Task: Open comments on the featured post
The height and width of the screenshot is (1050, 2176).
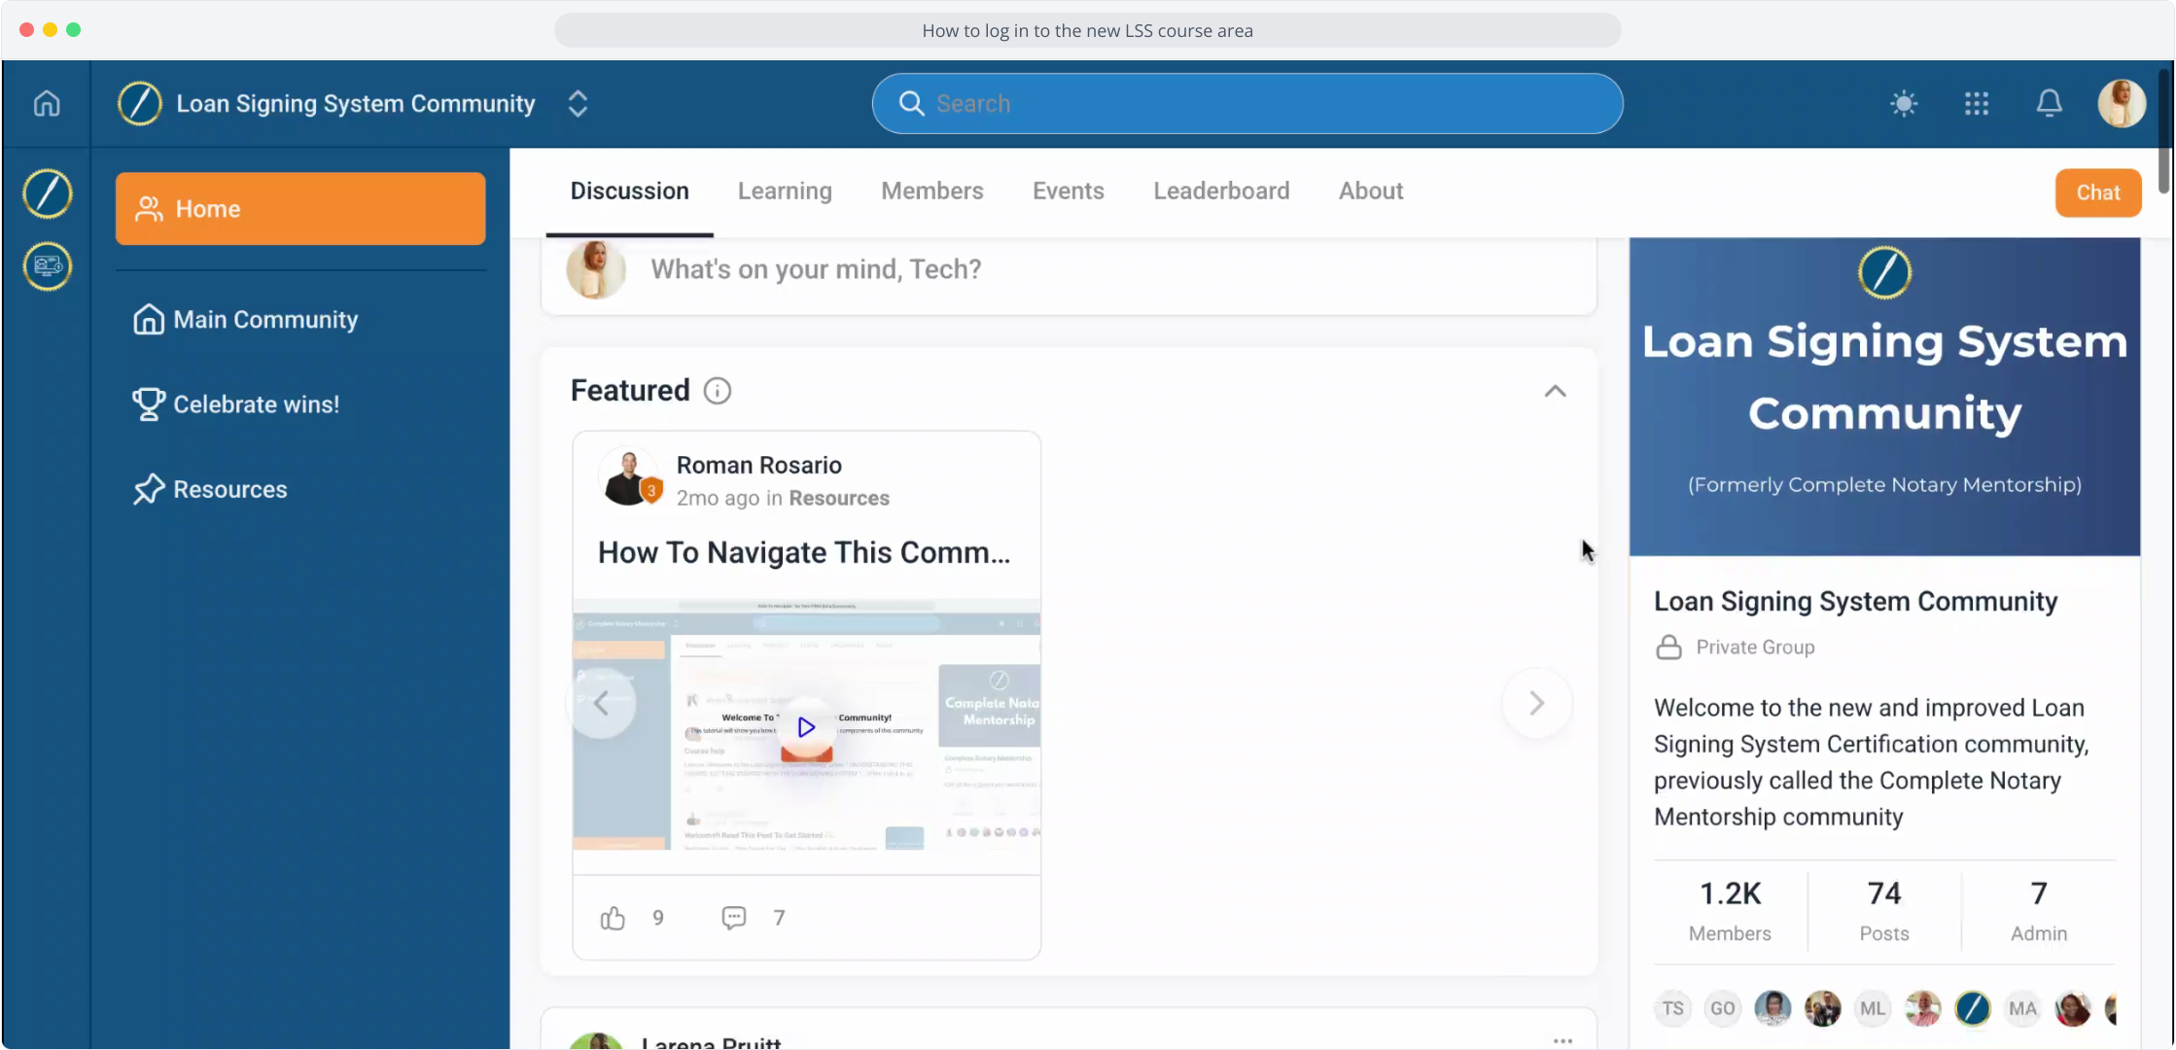Action: (734, 918)
